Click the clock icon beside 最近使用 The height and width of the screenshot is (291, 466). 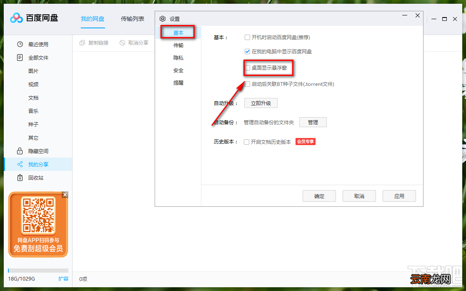pyautogui.click(x=20, y=44)
